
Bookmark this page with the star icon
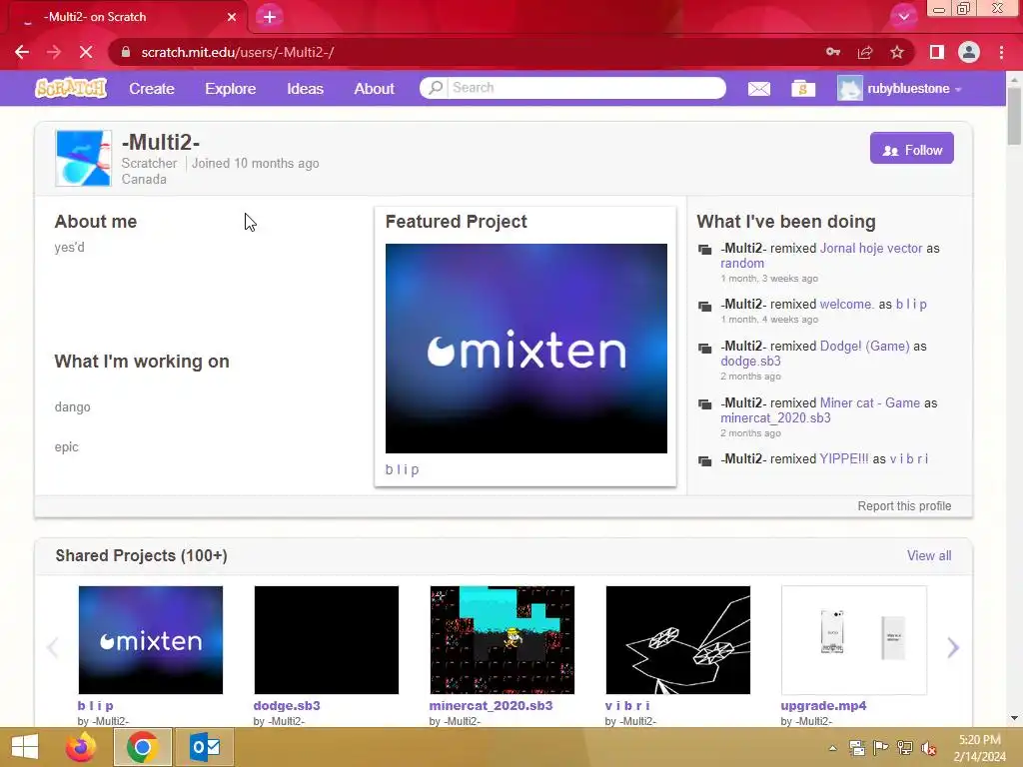click(897, 52)
